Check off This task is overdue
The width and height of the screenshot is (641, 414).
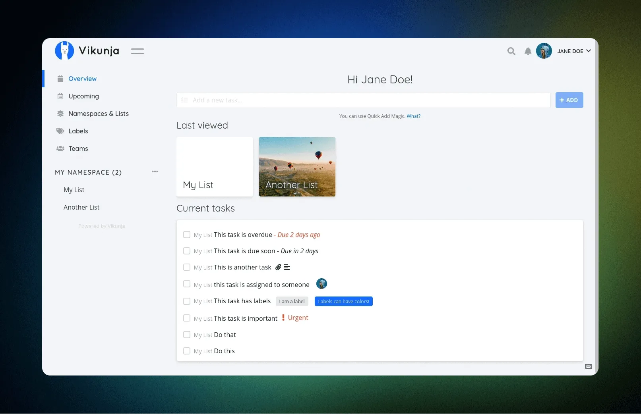pos(187,235)
